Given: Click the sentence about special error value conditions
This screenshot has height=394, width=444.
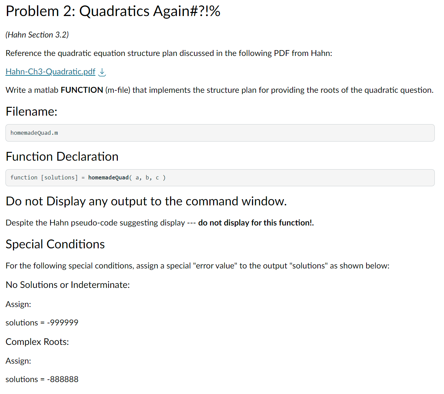Looking at the screenshot, I should (x=197, y=266).
